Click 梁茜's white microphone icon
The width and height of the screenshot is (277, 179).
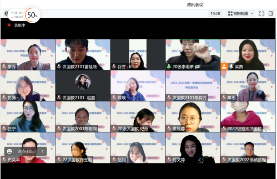coord(231,66)
